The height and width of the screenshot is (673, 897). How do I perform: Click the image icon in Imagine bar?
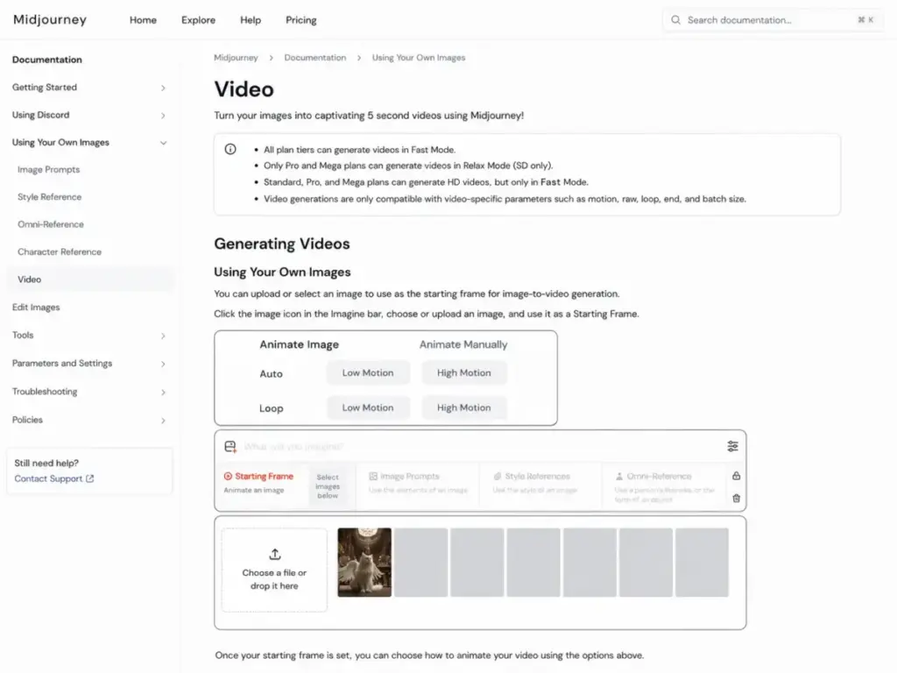(230, 446)
